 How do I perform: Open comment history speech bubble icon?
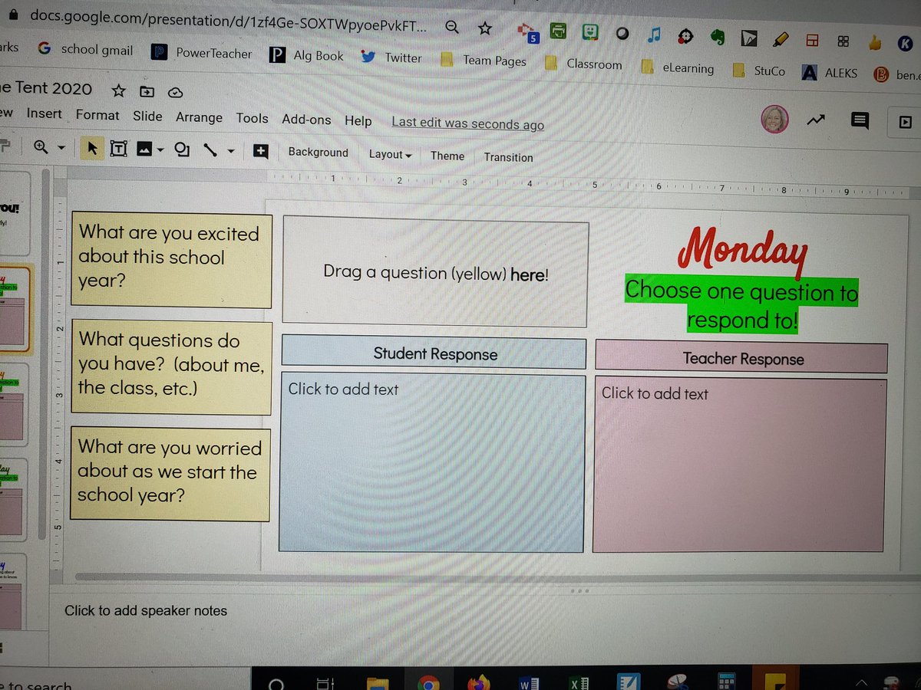click(860, 120)
